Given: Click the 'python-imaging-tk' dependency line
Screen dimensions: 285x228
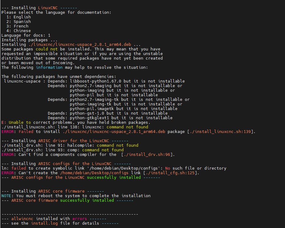Looking at the screenshot, I should pyautogui.click(x=126, y=104).
